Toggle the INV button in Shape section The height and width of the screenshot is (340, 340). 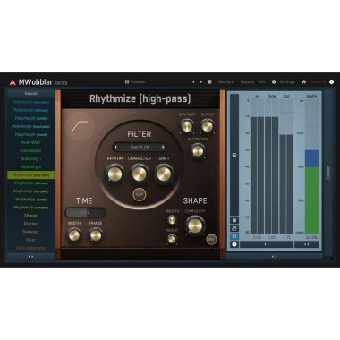(211, 239)
